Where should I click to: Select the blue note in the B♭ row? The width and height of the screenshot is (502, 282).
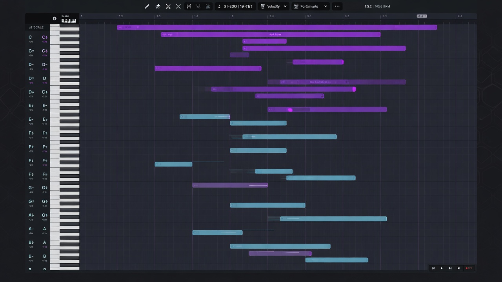[280, 246]
